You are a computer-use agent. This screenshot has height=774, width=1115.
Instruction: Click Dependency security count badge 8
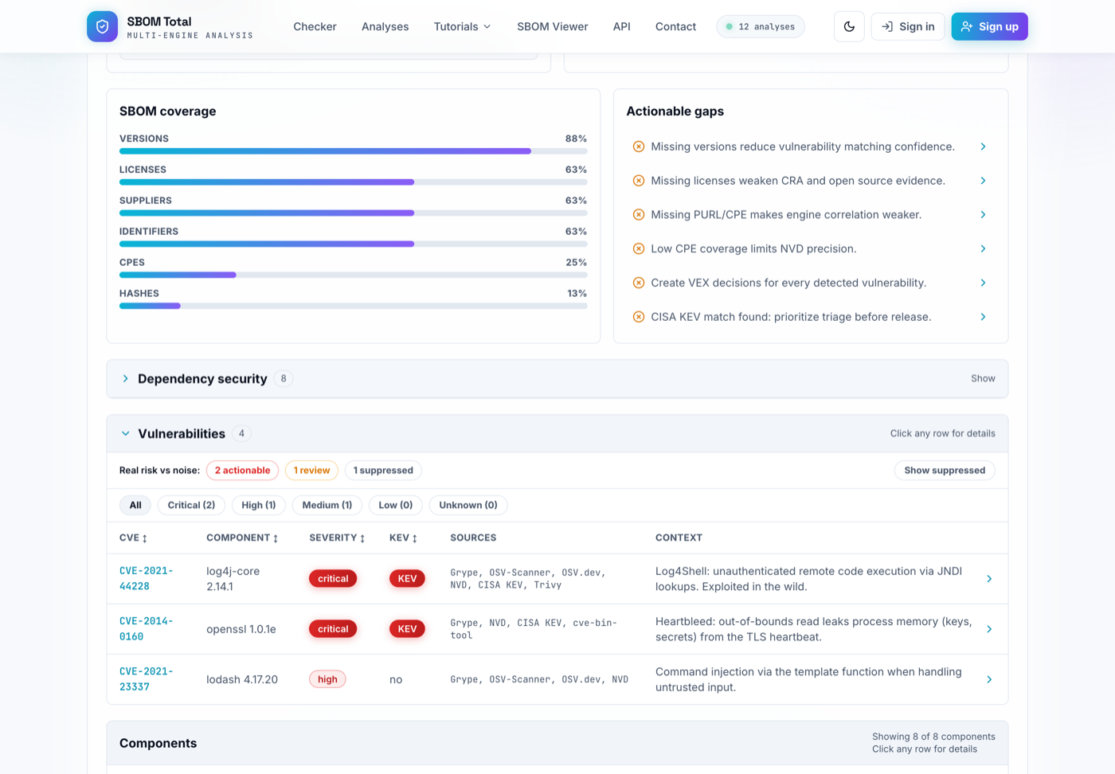click(x=284, y=378)
